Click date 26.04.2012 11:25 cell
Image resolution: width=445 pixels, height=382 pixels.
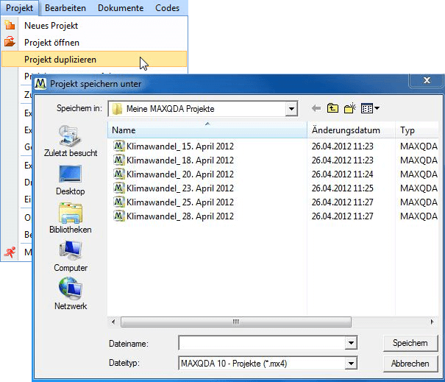[342, 188]
